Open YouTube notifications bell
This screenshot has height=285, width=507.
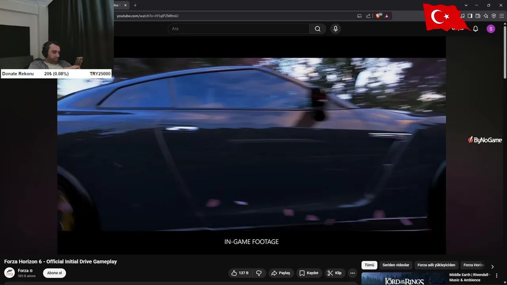click(x=476, y=28)
